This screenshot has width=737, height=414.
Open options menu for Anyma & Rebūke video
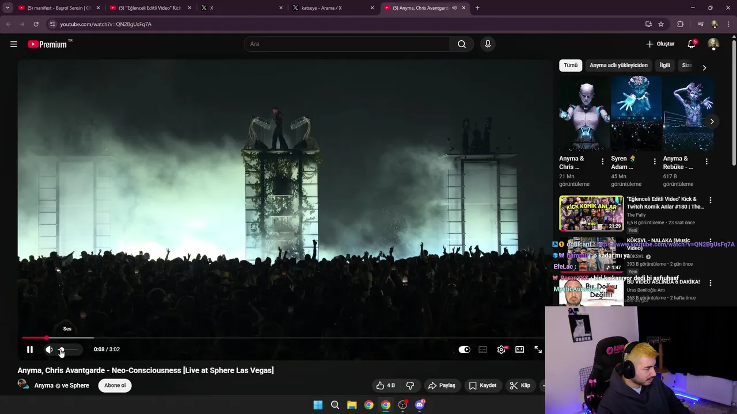[x=706, y=162]
